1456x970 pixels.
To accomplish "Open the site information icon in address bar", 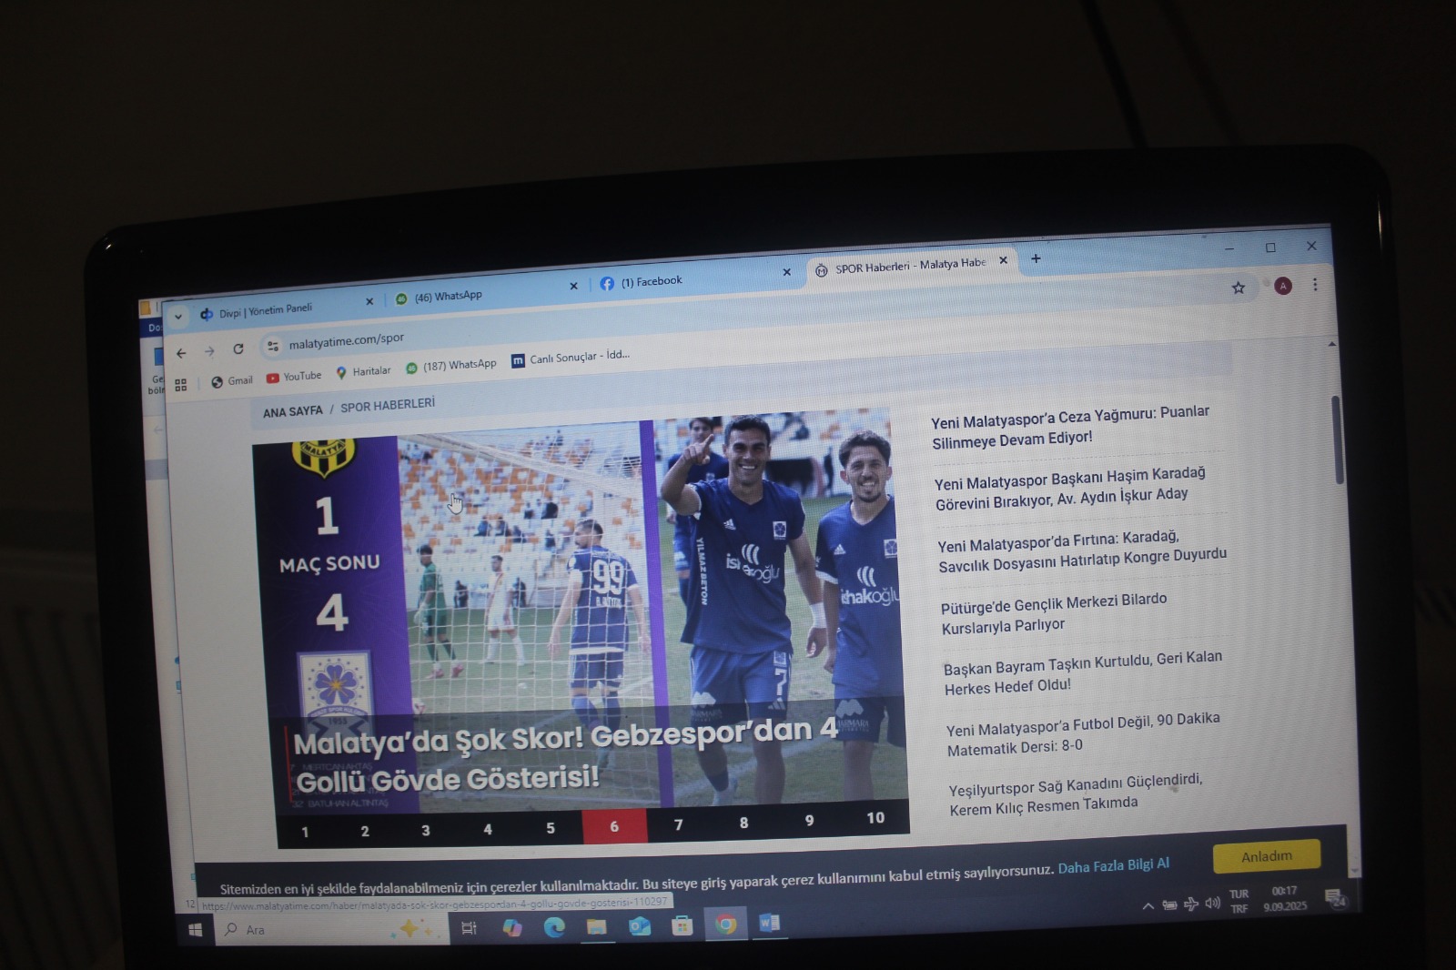I will pyautogui.click(x=272, y=346).
